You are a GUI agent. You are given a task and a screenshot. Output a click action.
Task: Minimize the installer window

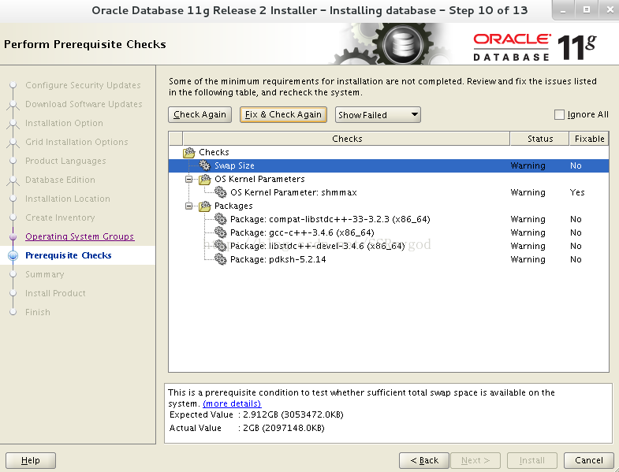(563, 10)
